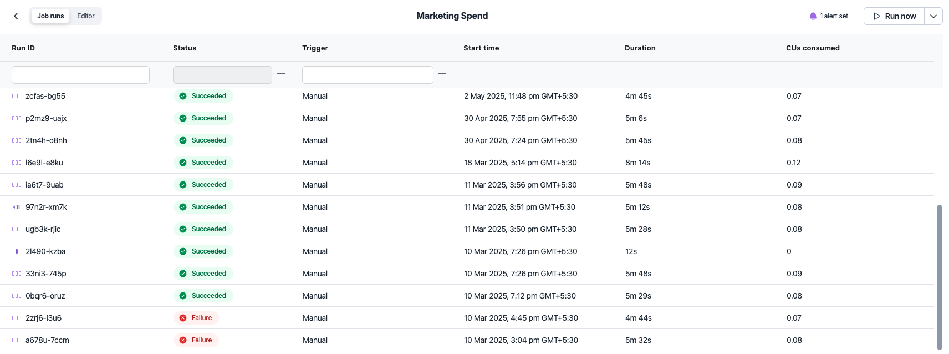The width and height of the screenshot is (949, 354).
Task: Select the Job runs tab
Action: point(50,16)
